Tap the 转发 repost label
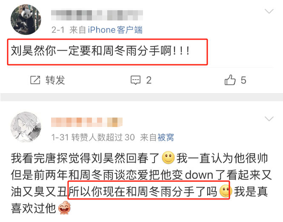 [55, 80]
